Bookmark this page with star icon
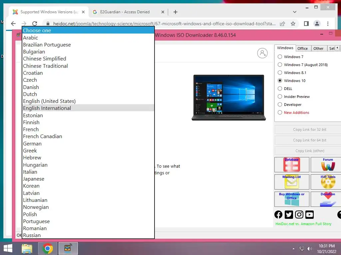Image resolution: width=341 pixels, height=255 pixels. pyautogui.click(x=293, y=24)
